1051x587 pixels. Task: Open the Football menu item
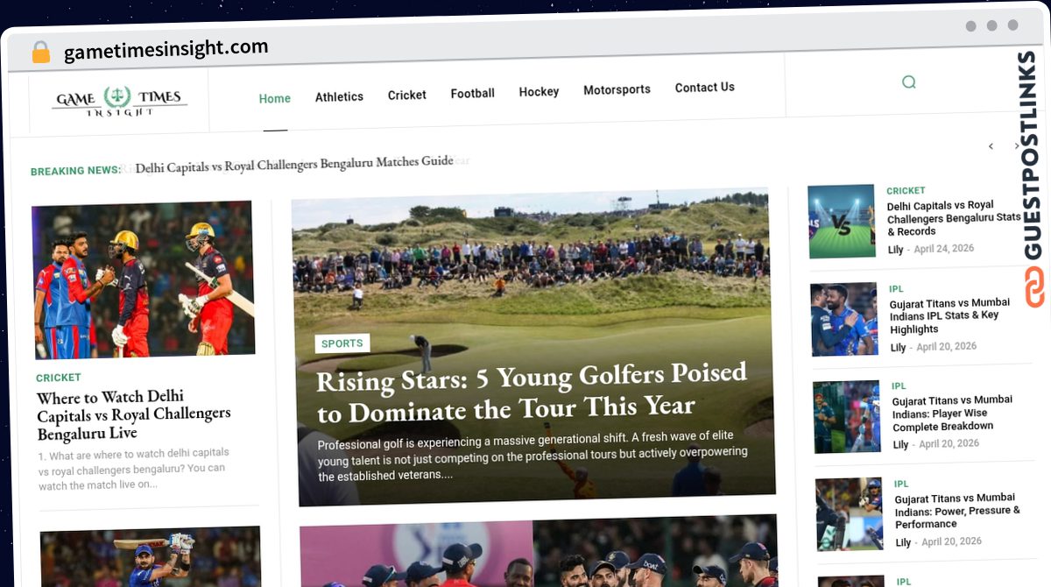(472, 93)
